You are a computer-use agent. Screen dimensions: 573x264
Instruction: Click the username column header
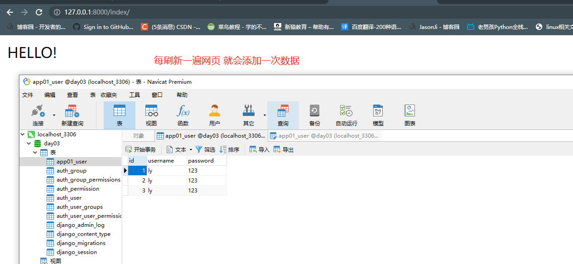click(167, 161)
